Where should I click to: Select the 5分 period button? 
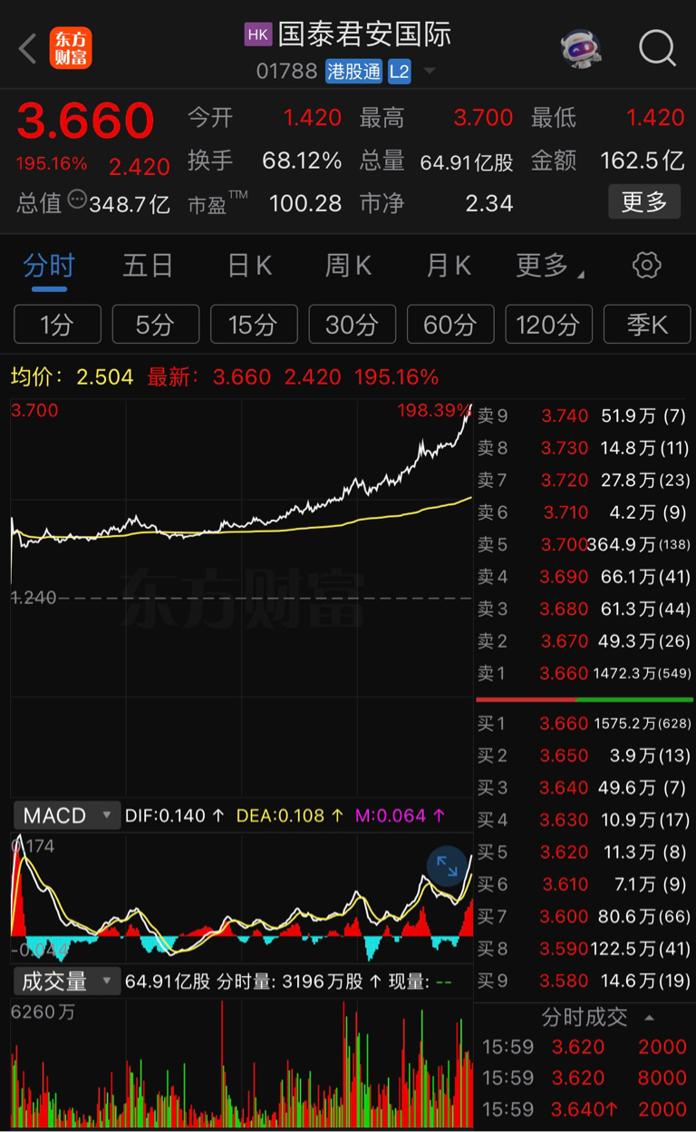155,324
